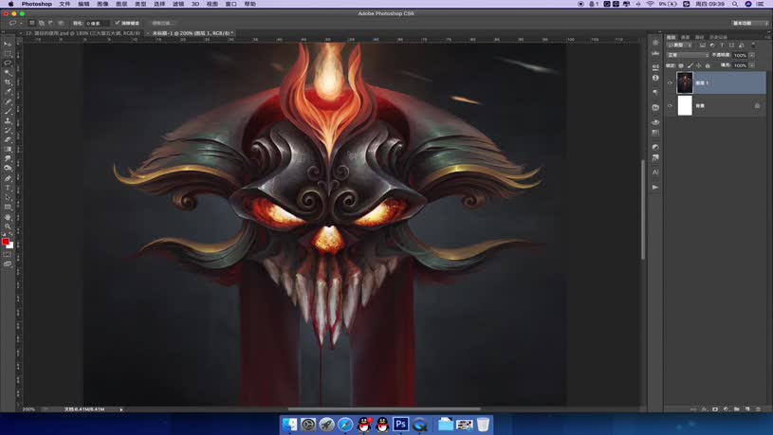Click the feather value input field
Image resolution: width=773 pixels, height=435 pixels.
(x=98, y=23)
